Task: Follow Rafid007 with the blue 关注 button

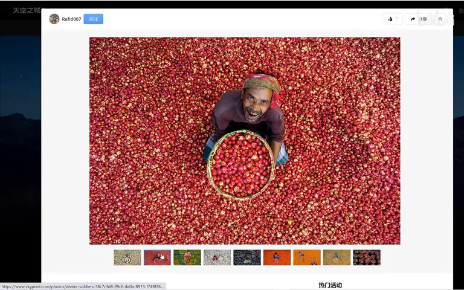Action: [x=94, y=19]
